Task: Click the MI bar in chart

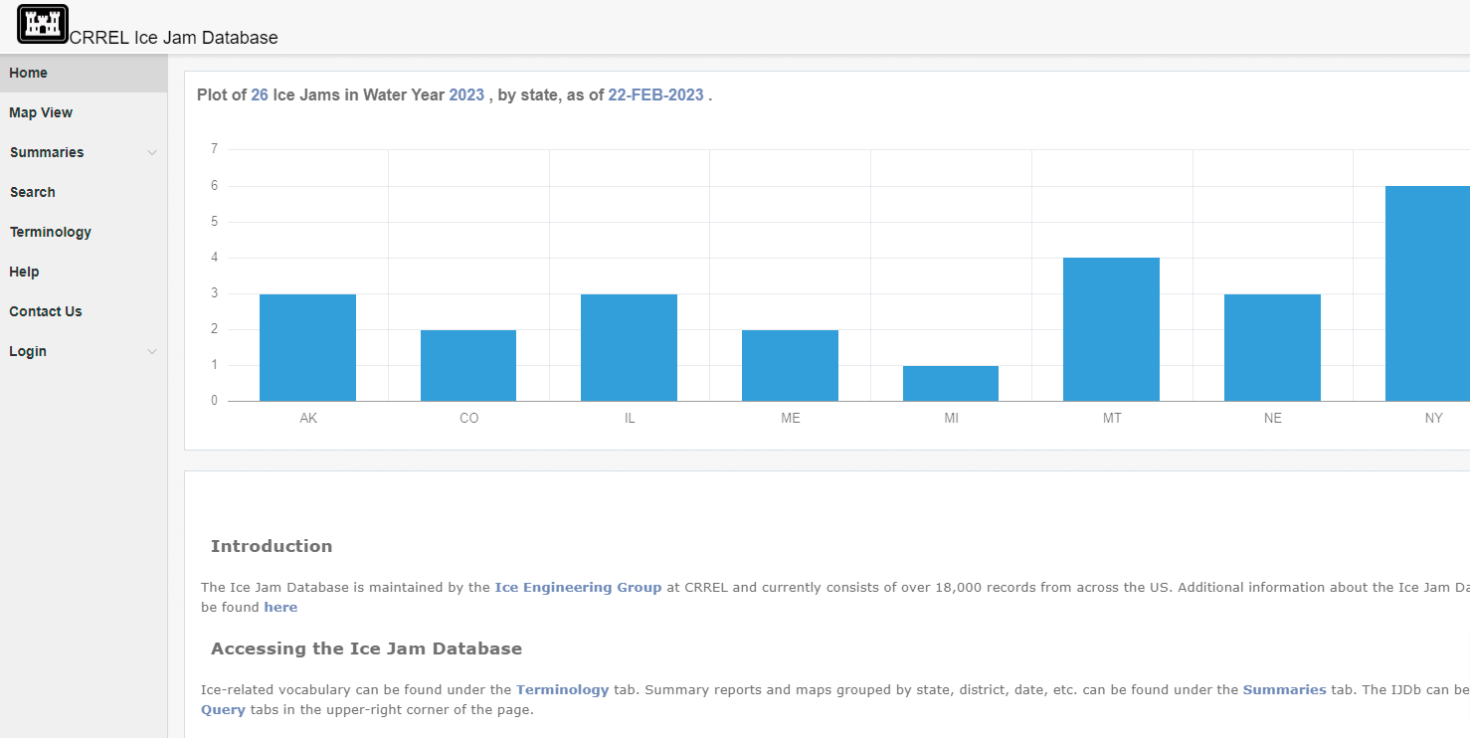Action: pyautogui.click(x=950, y=384)
